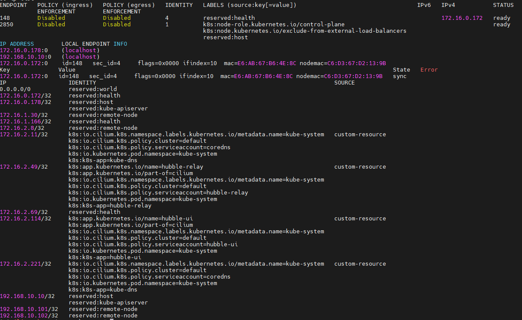Select the sync state value
522x320 pixels.
pyautogui.click(x=399, y=76)
